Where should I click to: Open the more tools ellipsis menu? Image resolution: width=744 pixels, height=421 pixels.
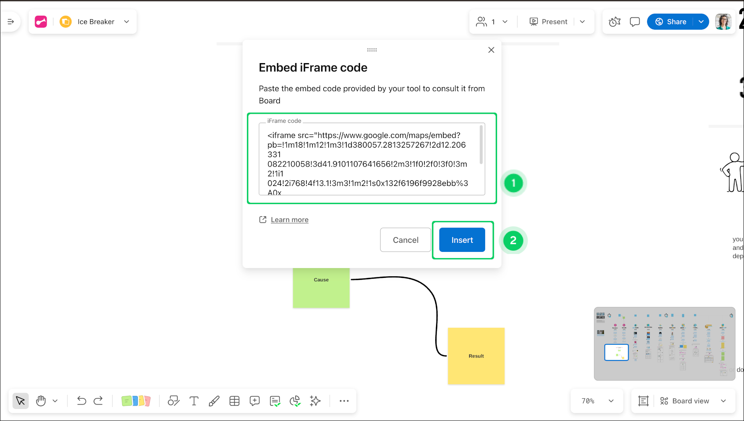tap(344, 401)
